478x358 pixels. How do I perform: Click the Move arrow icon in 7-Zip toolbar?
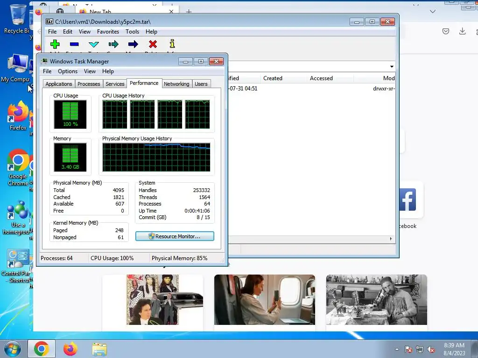(x=133, y=44)
